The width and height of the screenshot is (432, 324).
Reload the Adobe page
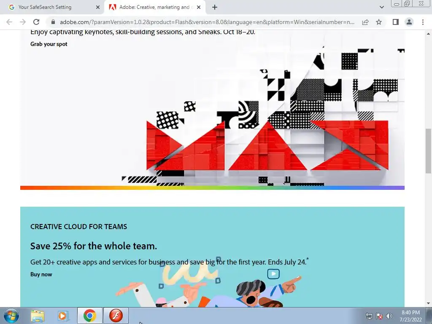coord(36,22)
